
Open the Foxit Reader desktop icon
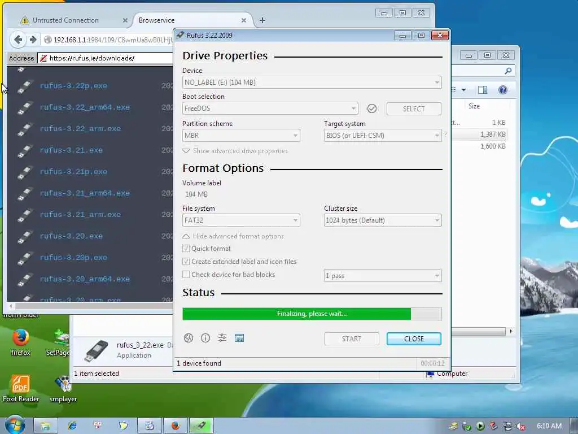pos(21,388)
